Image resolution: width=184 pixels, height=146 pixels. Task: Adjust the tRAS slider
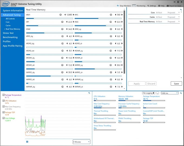pos(98,26)
